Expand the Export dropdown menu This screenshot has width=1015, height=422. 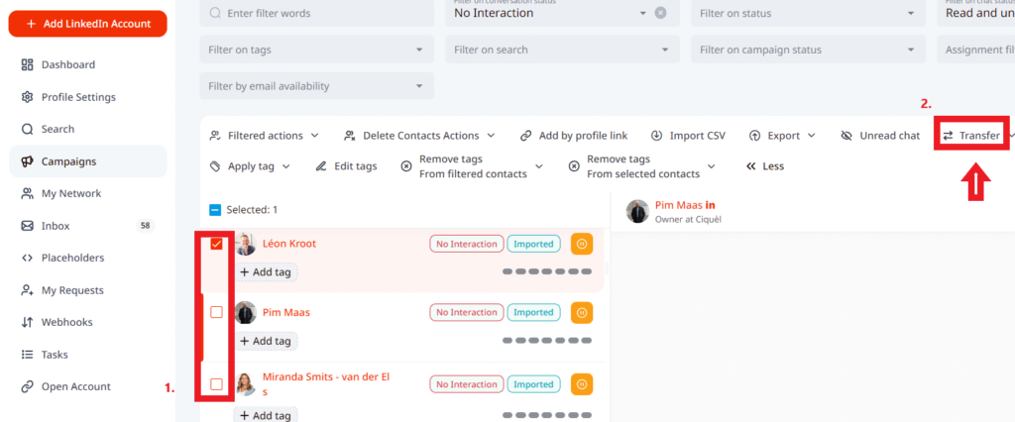coord(782,136)
